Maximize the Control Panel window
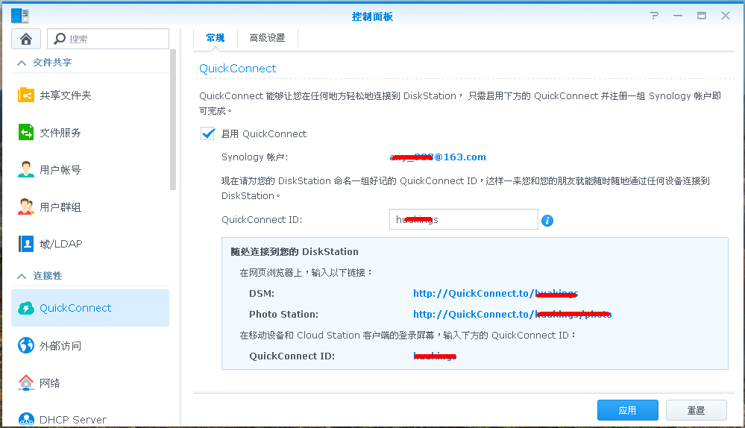This screenshot has height=428, width=745. [702, 16]
